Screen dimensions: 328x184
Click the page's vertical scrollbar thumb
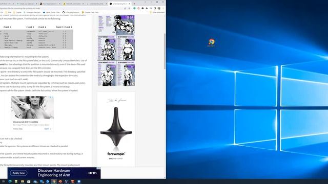(165, 51)
